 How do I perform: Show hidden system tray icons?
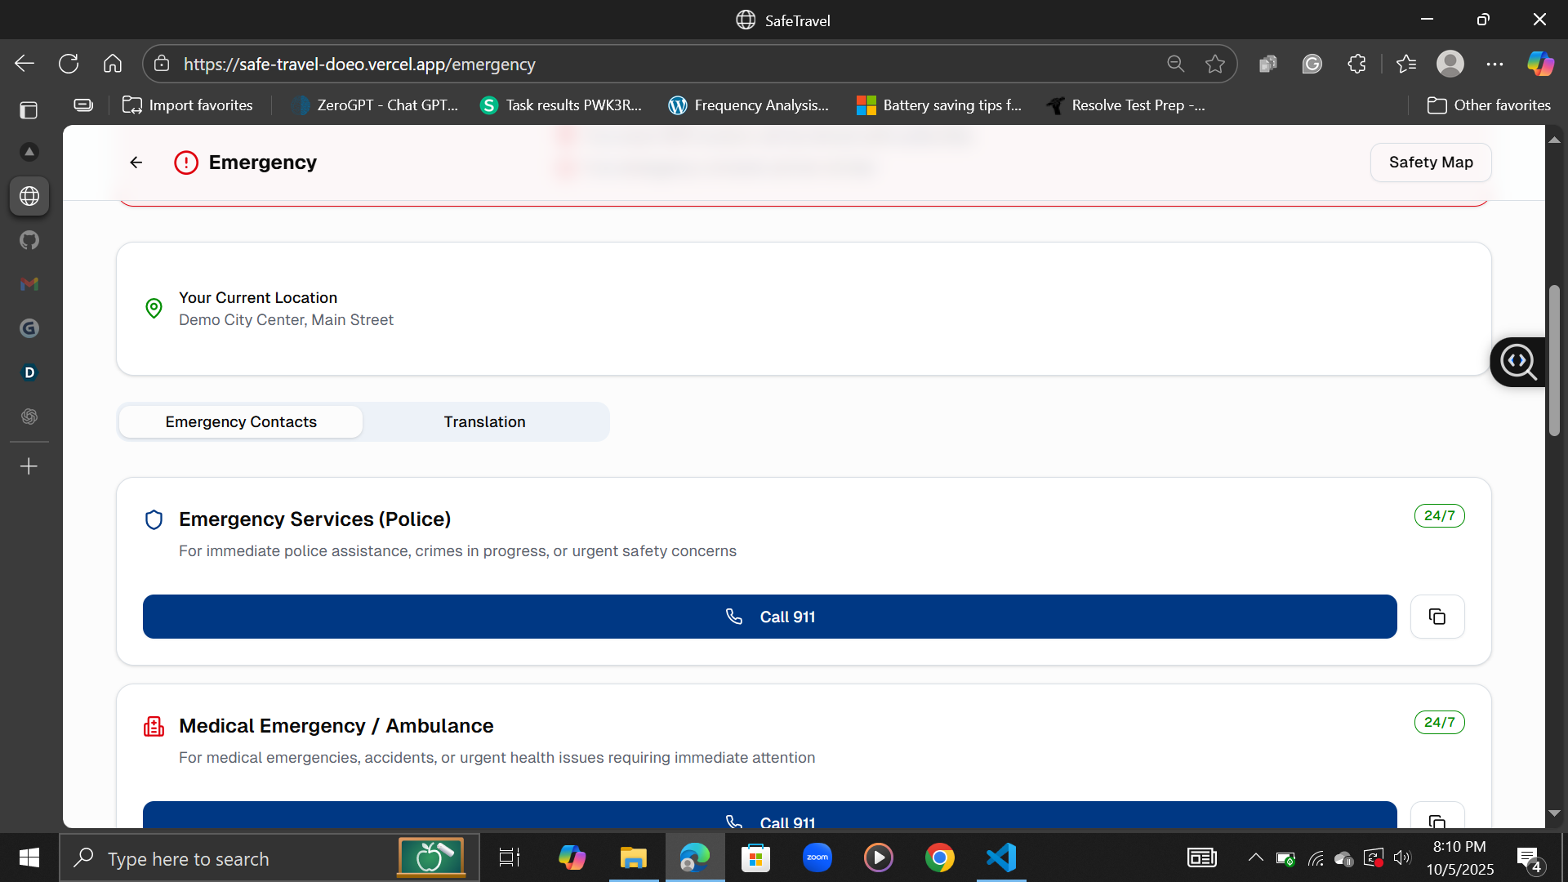point(1255,857)
